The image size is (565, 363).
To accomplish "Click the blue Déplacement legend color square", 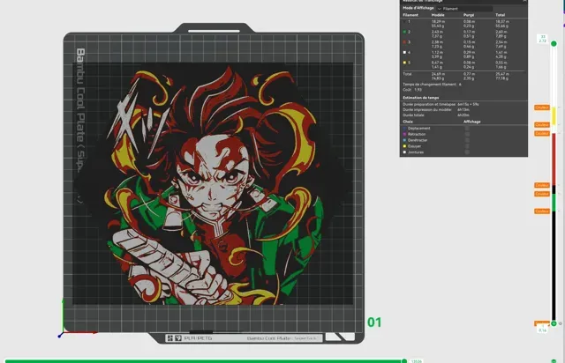I will coord(404,128).
